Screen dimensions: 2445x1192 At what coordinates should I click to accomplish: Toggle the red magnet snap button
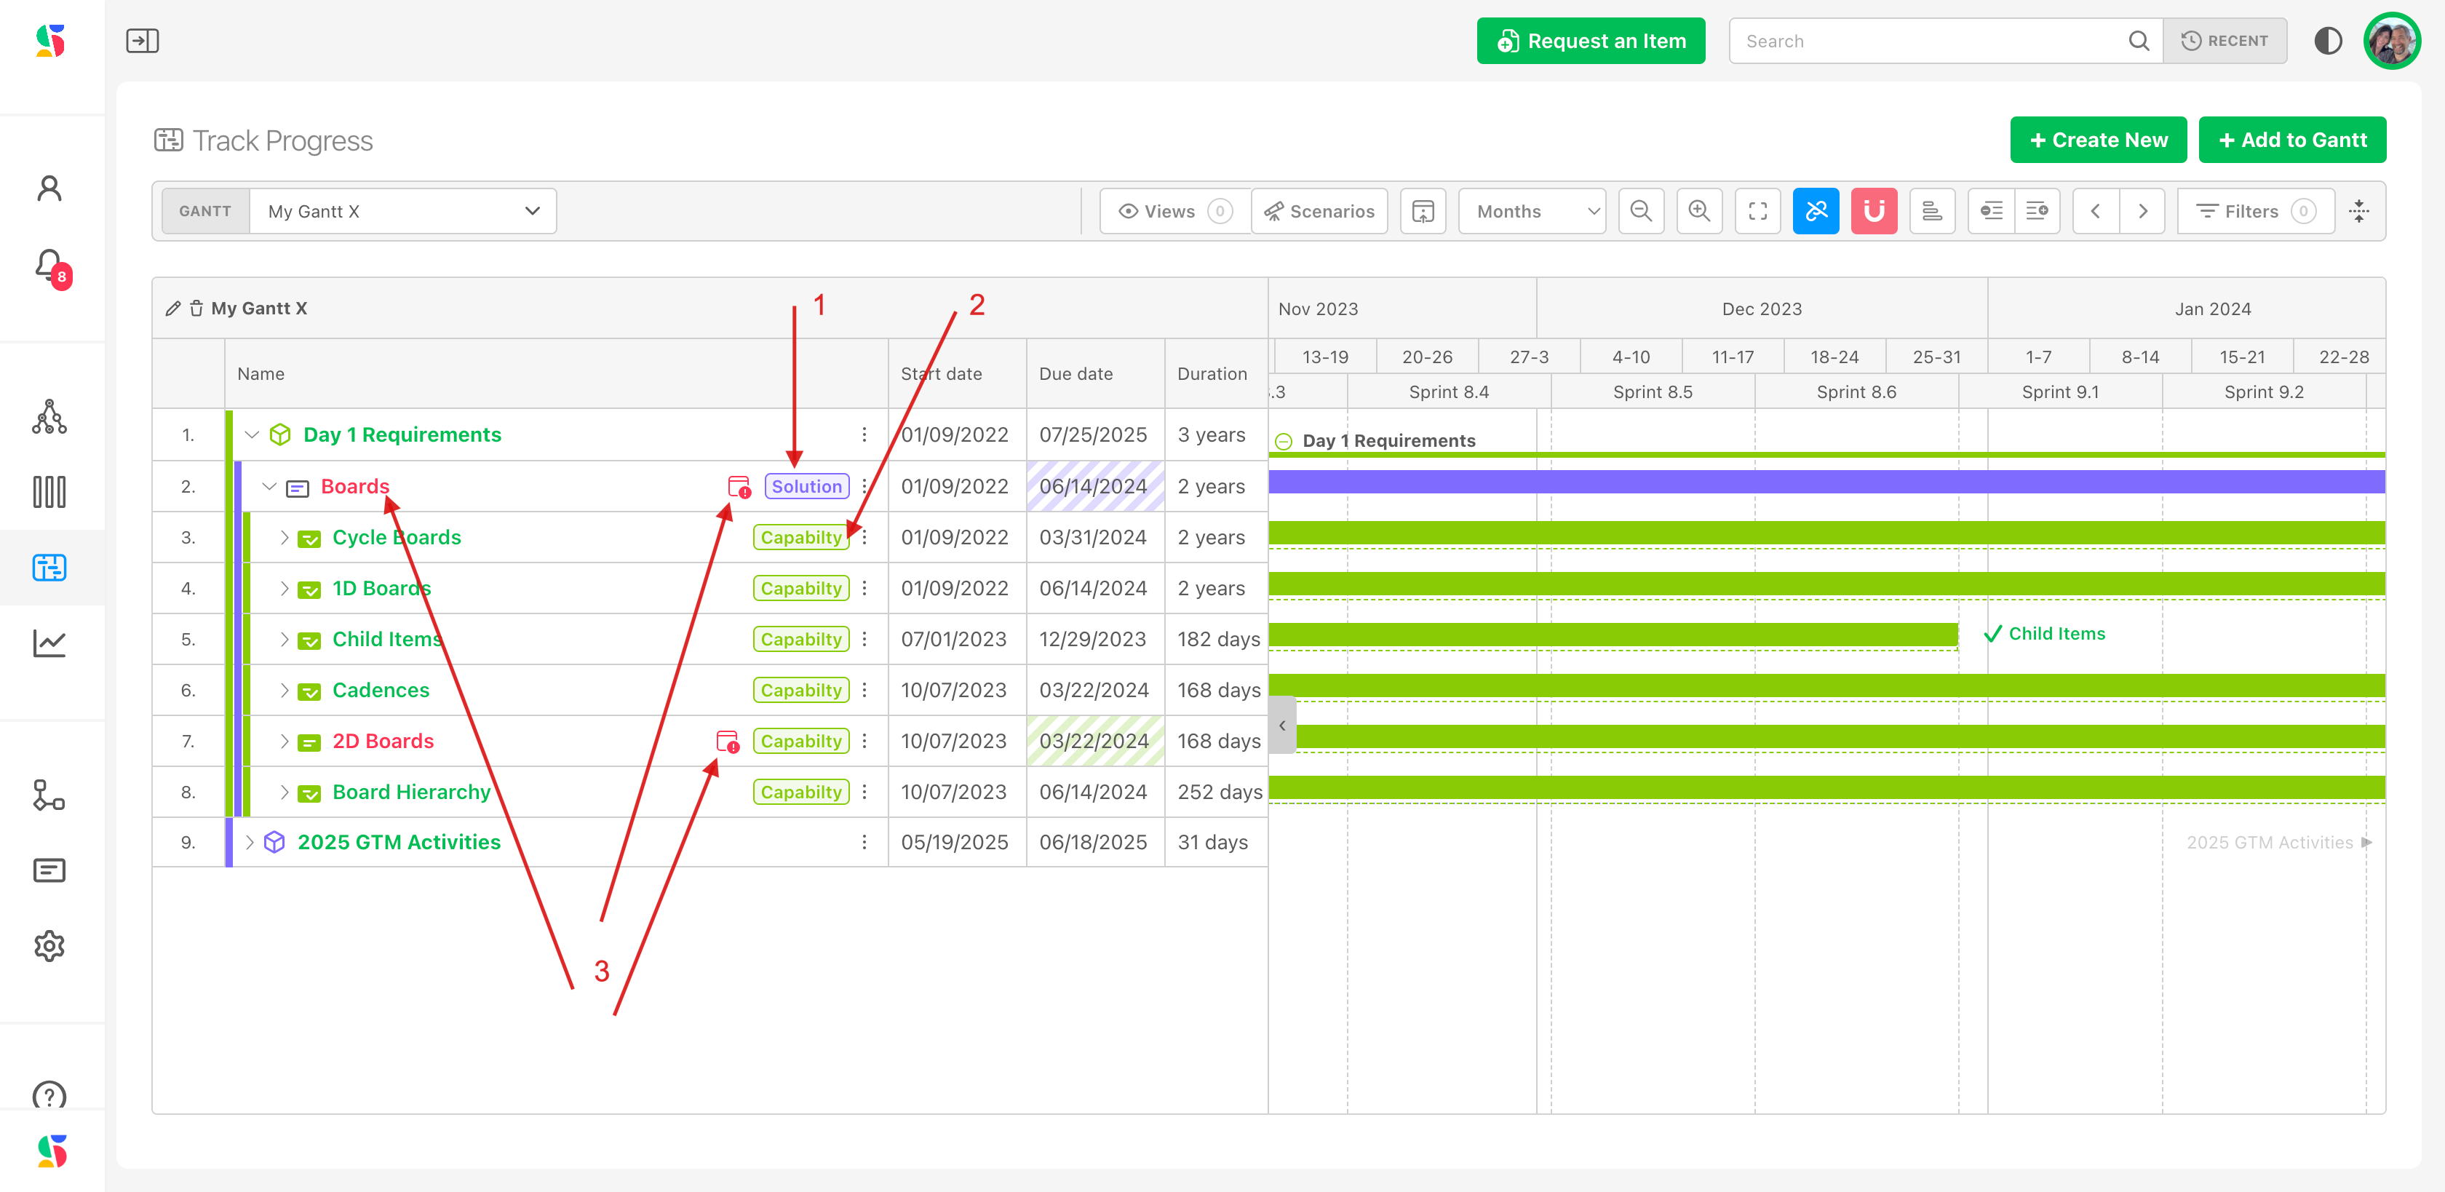click(x=1874, y=211)
